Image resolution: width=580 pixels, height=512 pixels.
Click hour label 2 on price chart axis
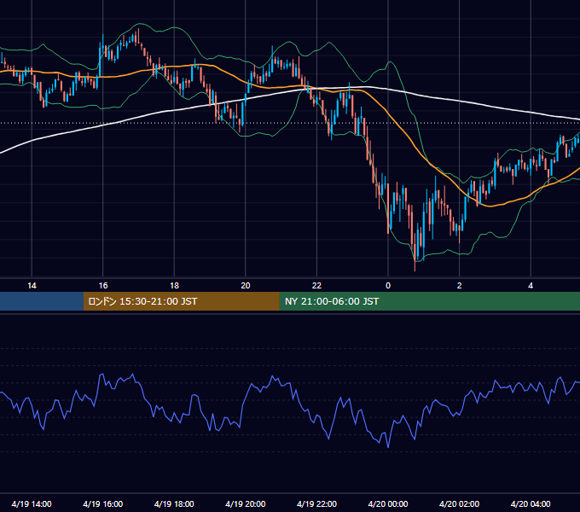point(460,286)
